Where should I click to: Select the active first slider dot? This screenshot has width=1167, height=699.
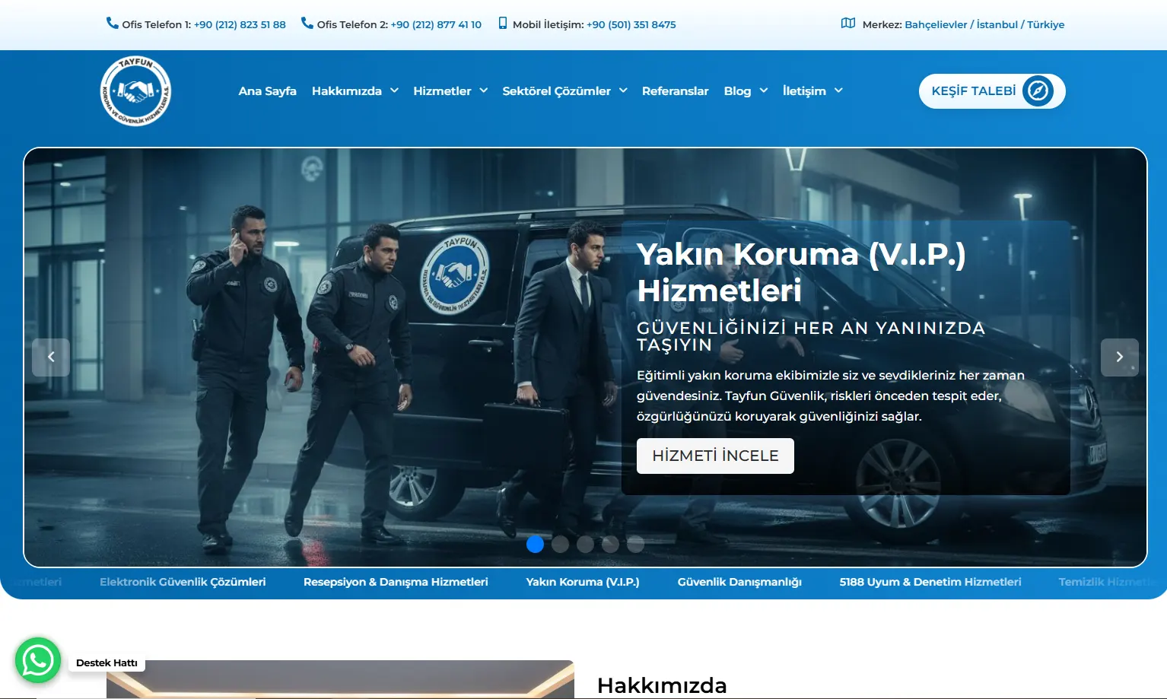point(535,544)
